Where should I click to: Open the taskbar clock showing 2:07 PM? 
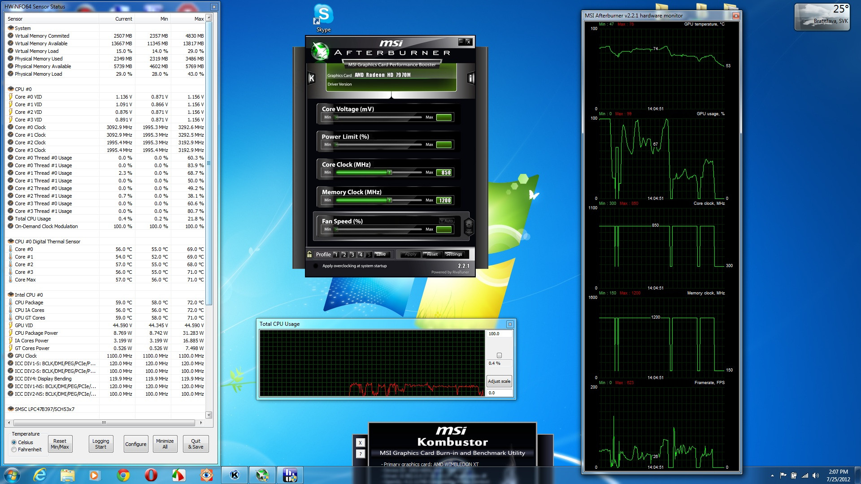838,475
